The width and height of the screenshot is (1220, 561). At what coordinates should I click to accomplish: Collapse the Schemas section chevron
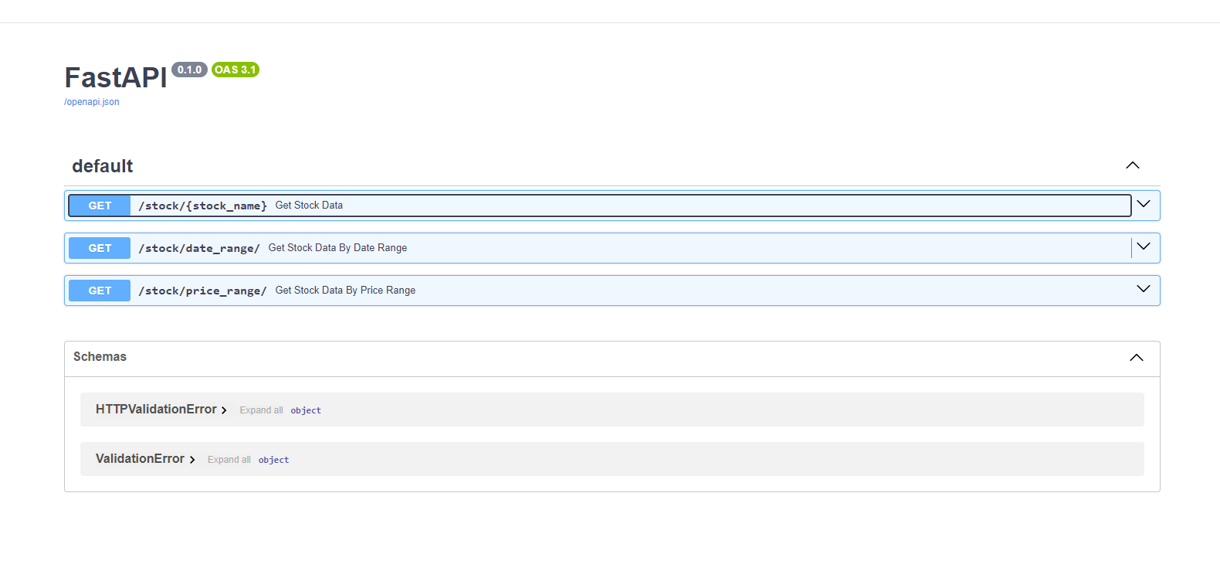[x=1137, y=358]
